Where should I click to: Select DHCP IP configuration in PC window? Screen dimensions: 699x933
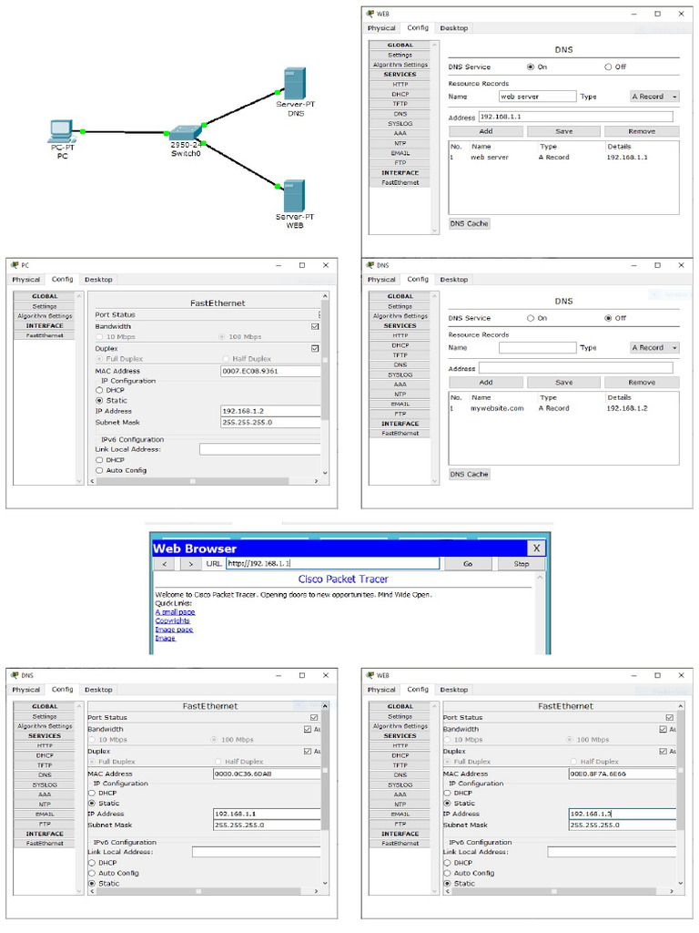click(x=99, y=390)
